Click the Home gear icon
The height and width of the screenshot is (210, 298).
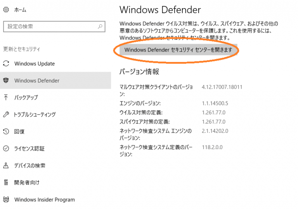(6, 9)
